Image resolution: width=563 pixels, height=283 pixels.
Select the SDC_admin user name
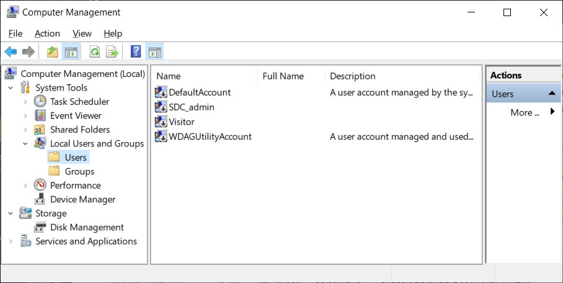coord(192,107)
